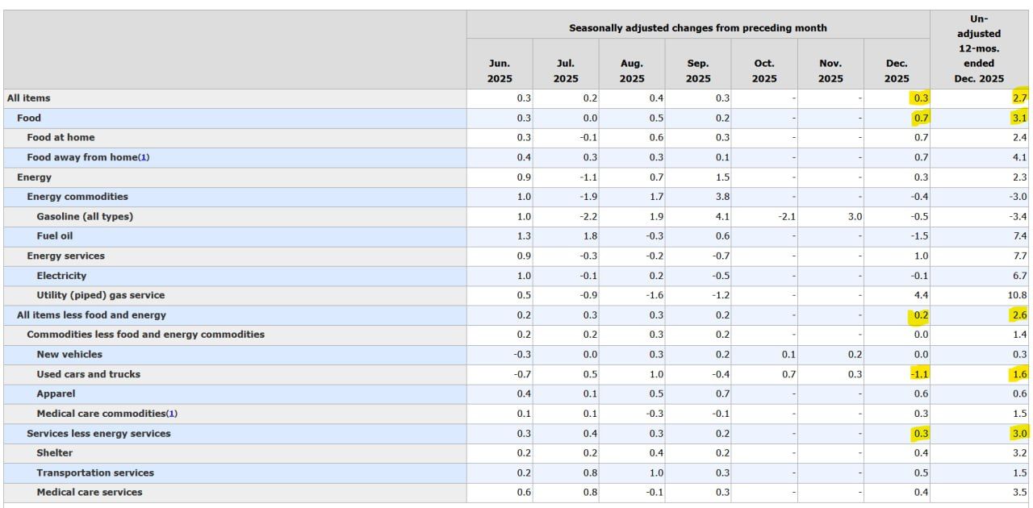Image resolution: width=1033 pixels, height=508 pixels.
Task: Select the All items less food and energy row
Action: click(91, 315)
